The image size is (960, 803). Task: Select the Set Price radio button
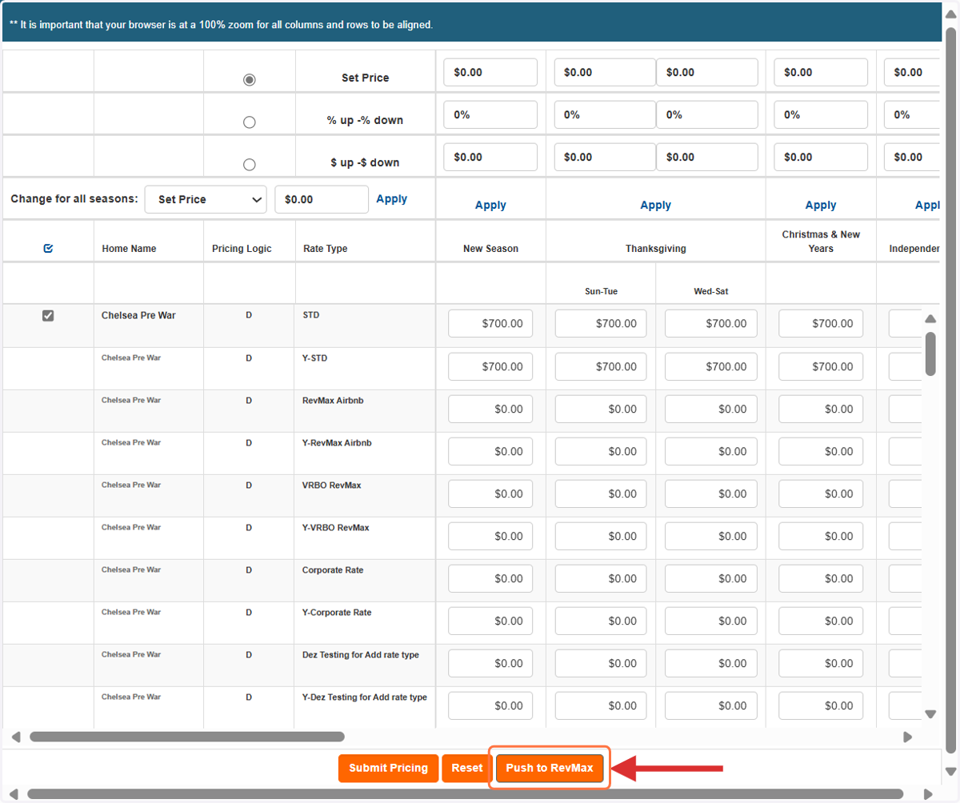point(249,80)
